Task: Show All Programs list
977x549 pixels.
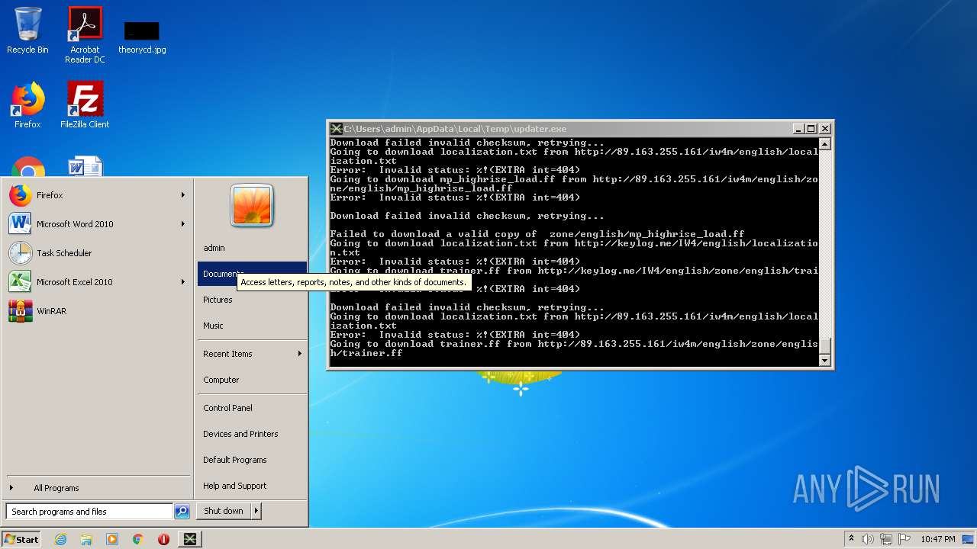Action: [97, 488]
